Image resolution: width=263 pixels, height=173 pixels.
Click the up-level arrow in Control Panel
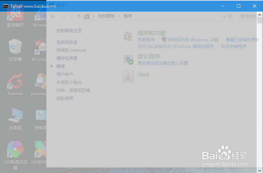[79, 16]
